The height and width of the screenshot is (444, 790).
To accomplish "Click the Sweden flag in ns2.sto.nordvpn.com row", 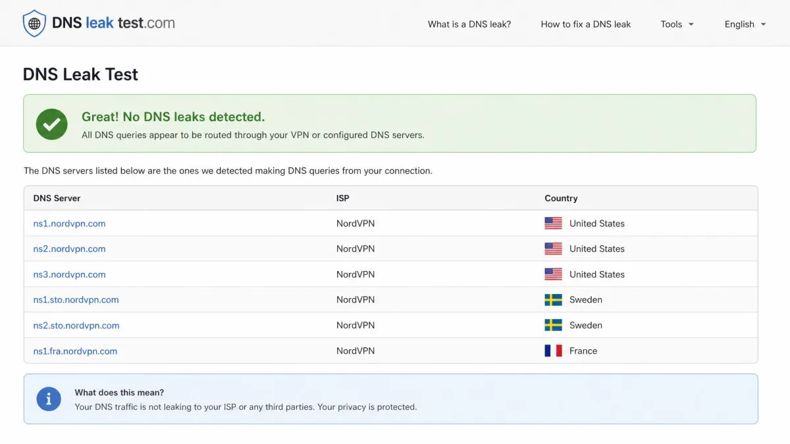I will pos(553,325).
